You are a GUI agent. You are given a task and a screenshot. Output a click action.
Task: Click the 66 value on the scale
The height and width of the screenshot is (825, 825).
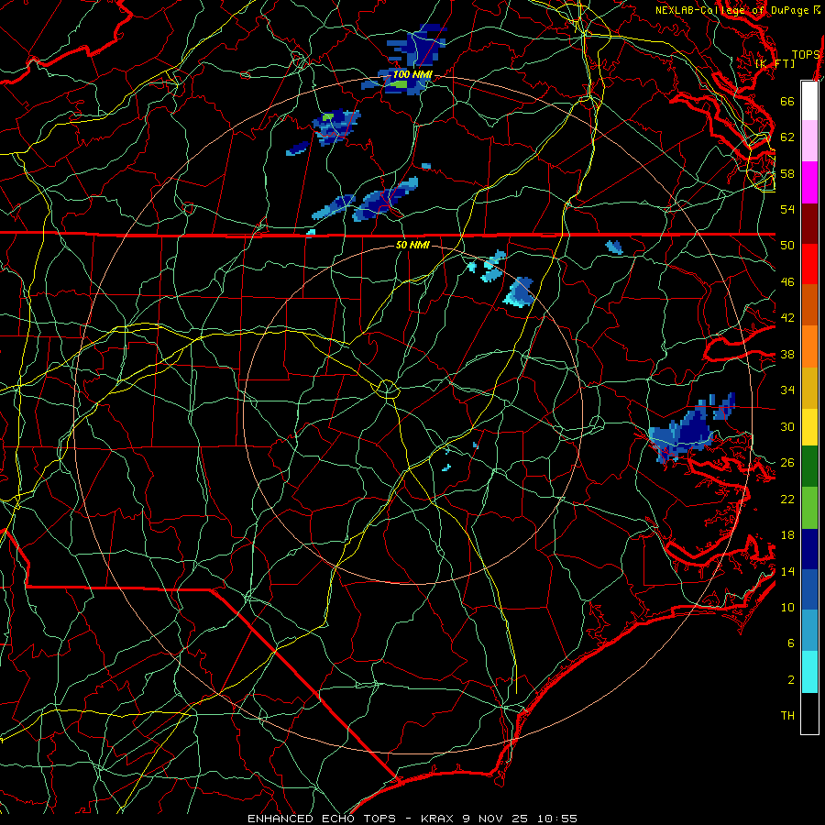[x=787, y=101]
